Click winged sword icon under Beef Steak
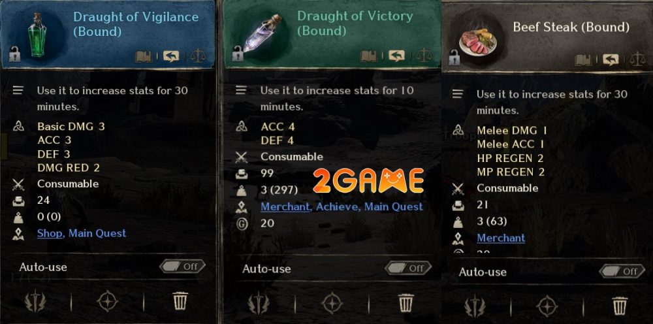Image resolution: width=653 pixels, height=324 pixels. point(475,306)
